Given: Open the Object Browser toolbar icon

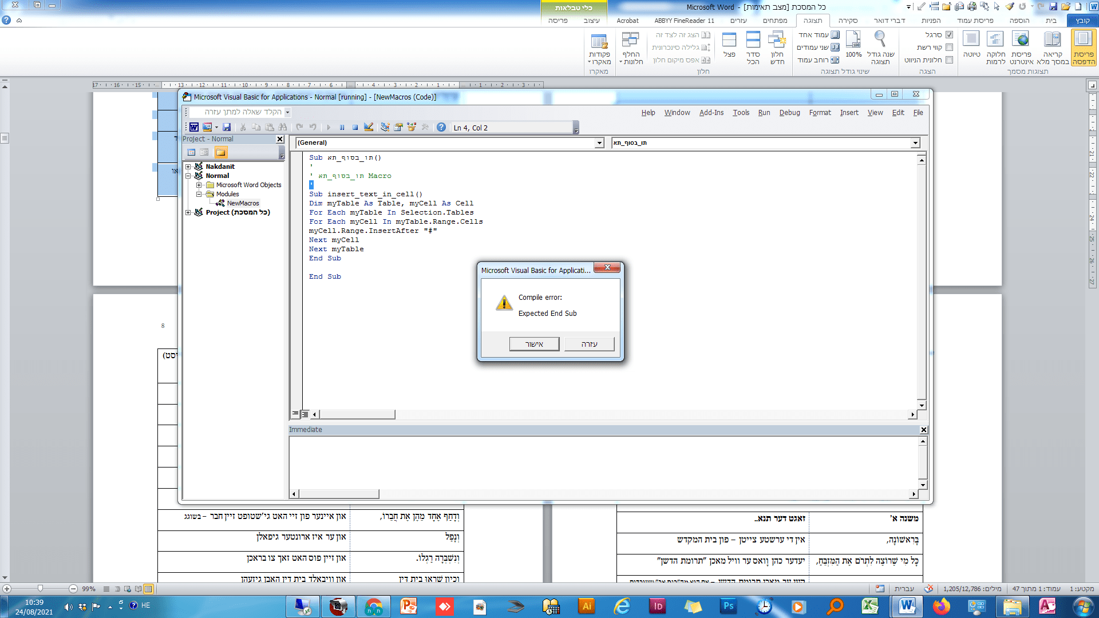Looking at the screenshot, I should coord(412,127).
